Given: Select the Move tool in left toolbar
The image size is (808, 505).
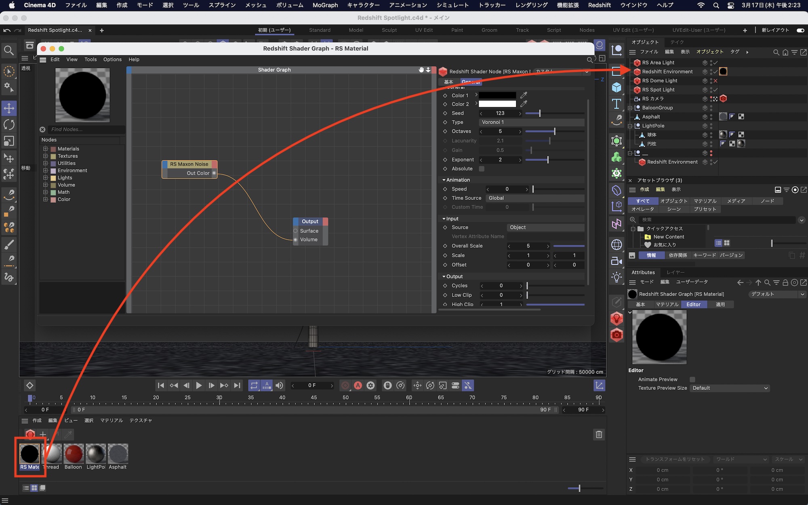Looking at the screenshot, I should 9,108.
